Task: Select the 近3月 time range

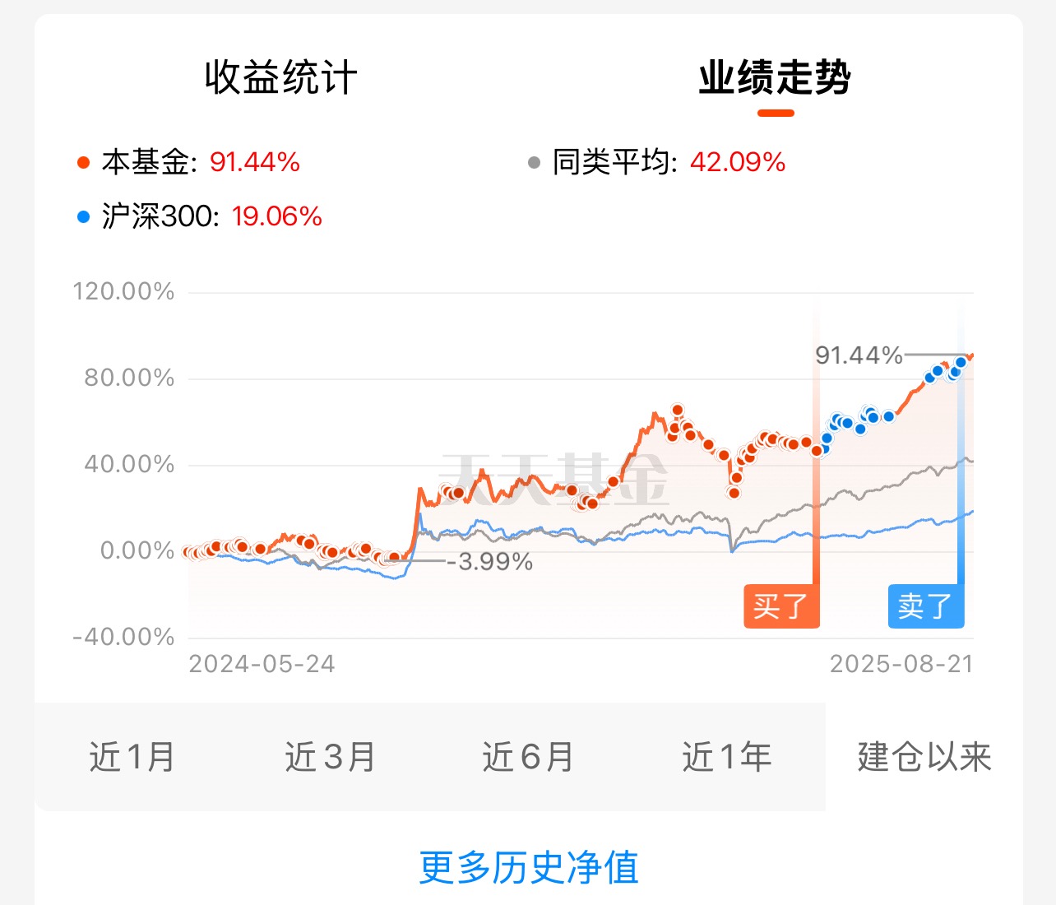Action: click(331, 757)
